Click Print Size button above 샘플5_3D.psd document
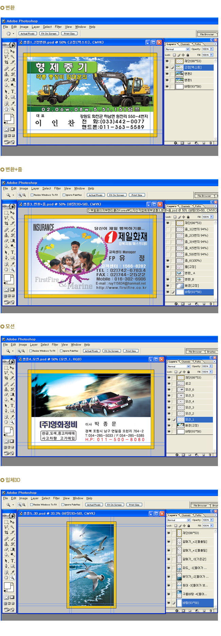 (134, 505)
